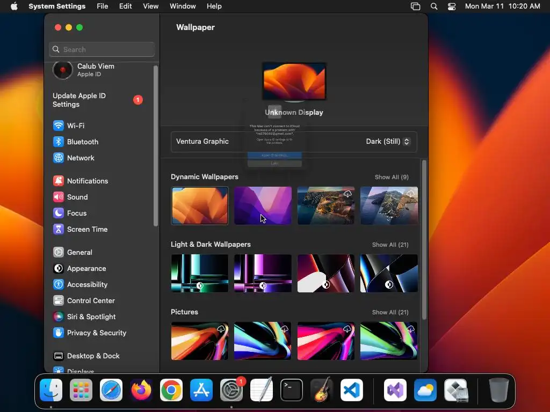The height and width of the screenshot is (412, 550).
Task: Launch Finder from the Dock
Action: tap(51, 390)
